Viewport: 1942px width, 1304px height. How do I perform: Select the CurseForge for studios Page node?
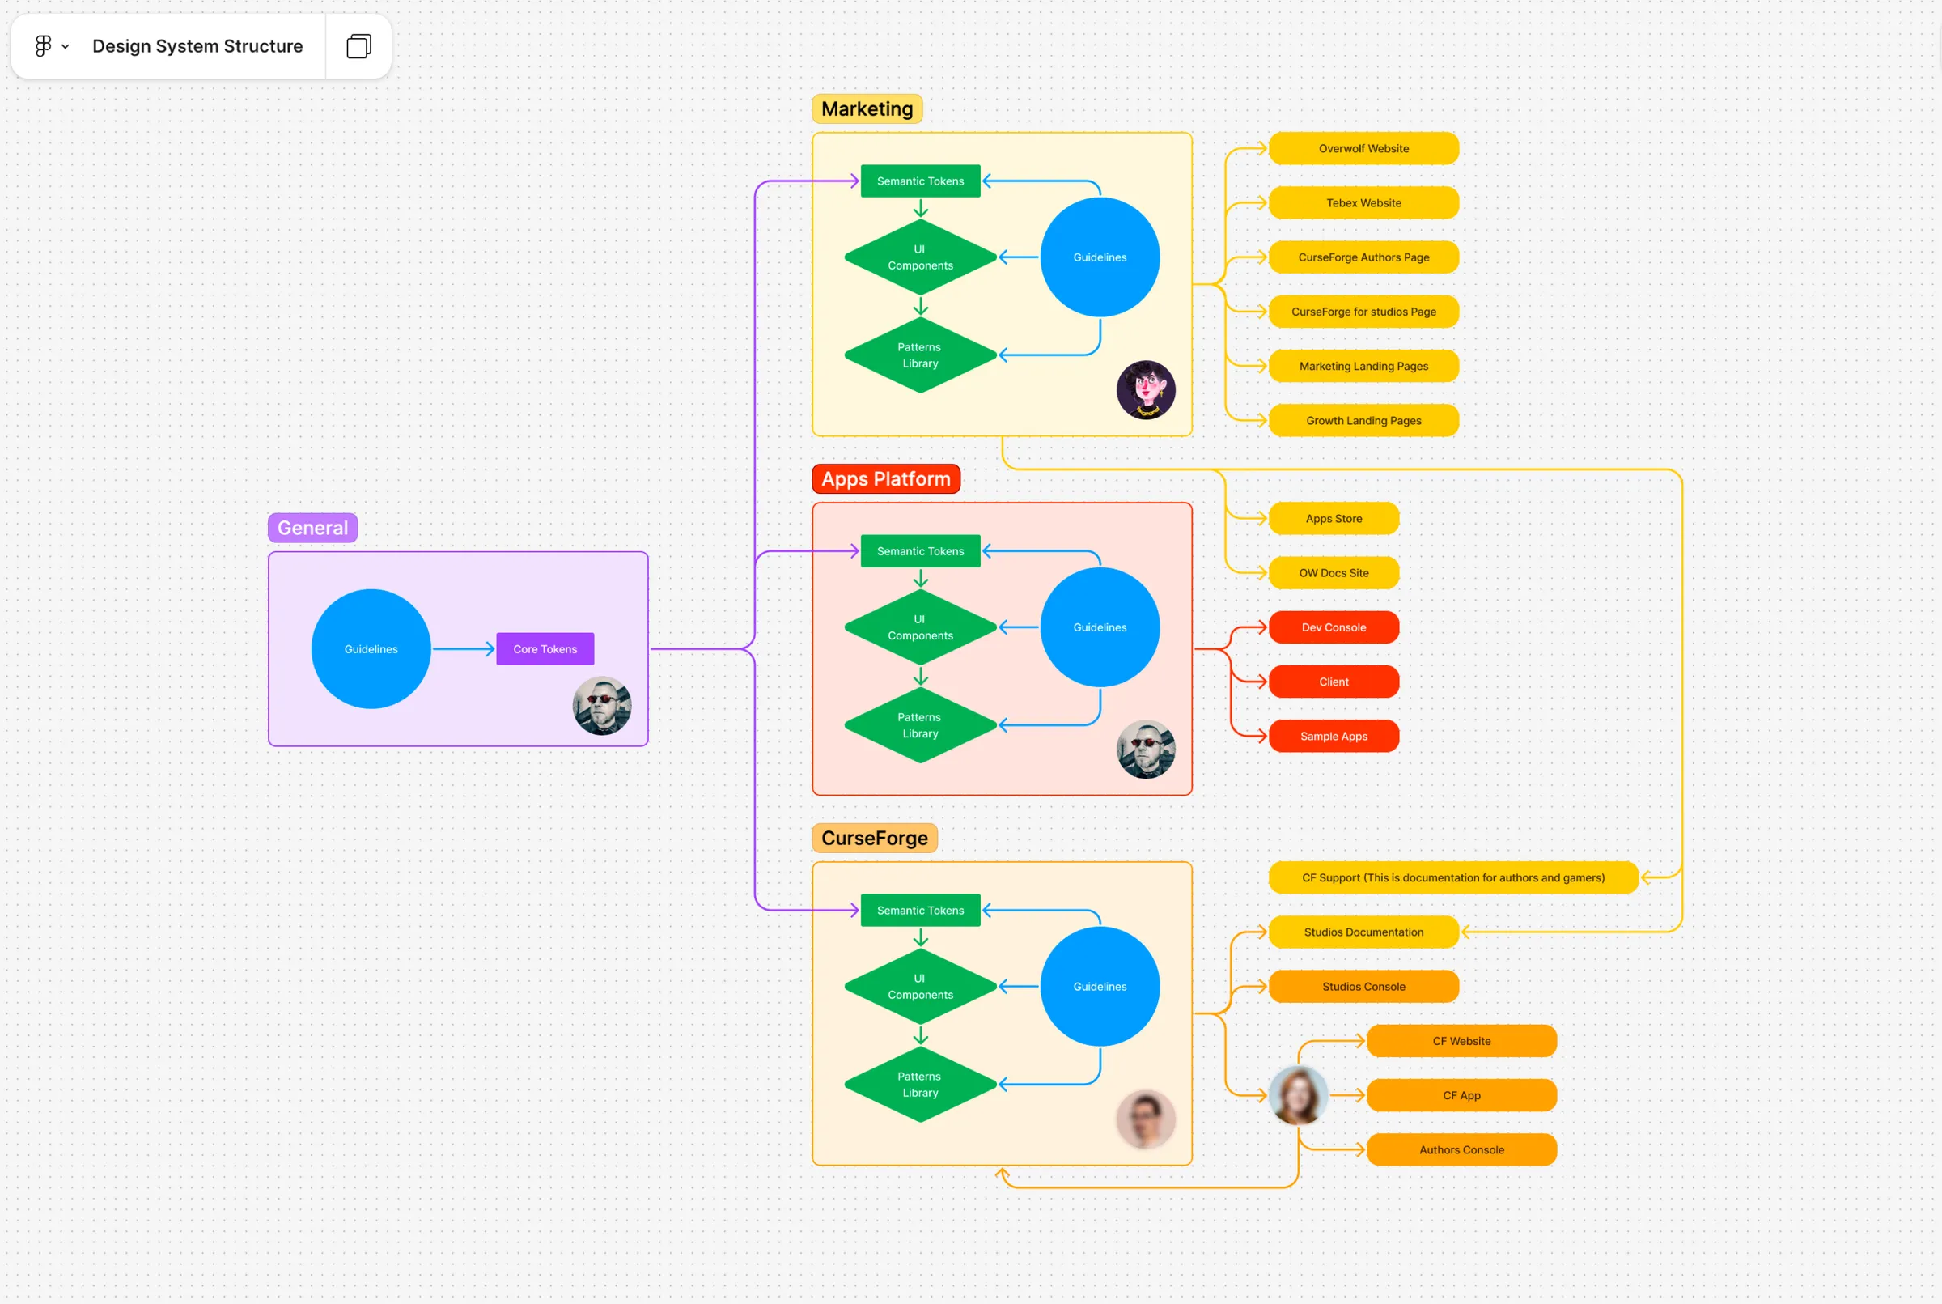tap(1364, 312)
